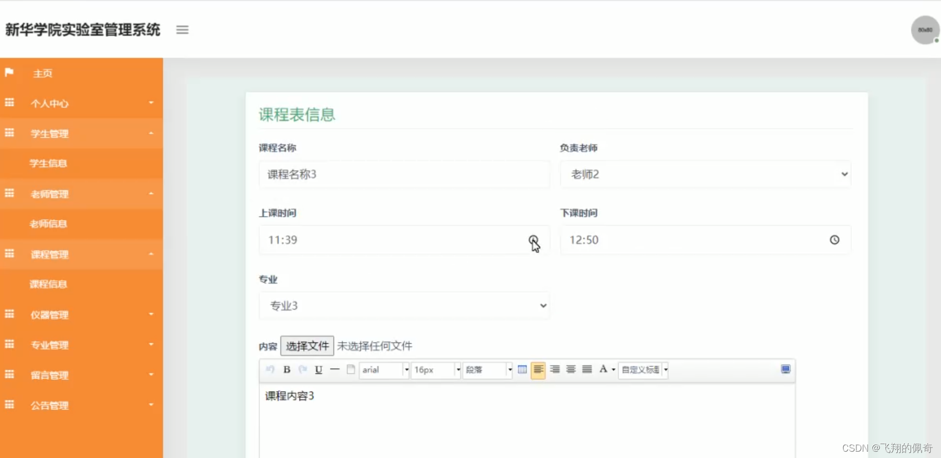
Task: Focus the 下课时间 time field
Action: click(x=705, y=240)
